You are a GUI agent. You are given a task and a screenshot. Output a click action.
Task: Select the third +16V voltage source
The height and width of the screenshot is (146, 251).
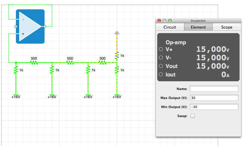[88, 97]
